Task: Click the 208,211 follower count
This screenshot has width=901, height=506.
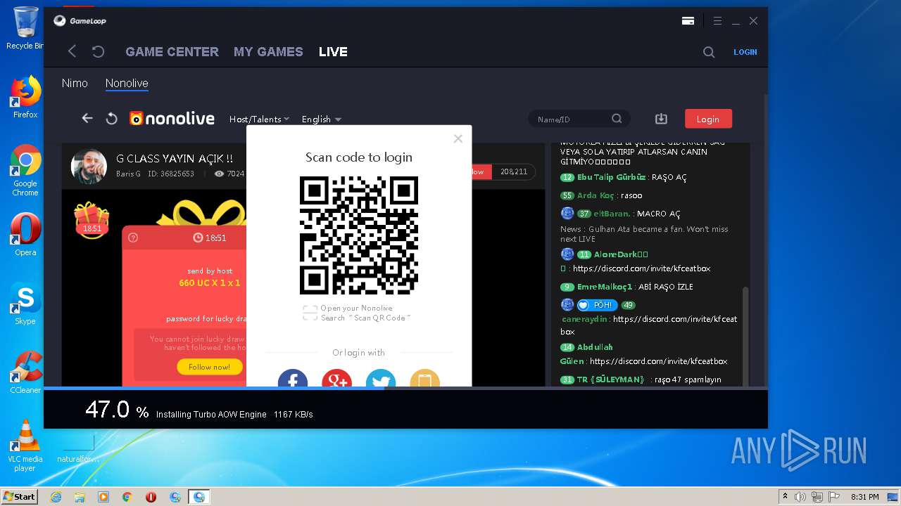Action: coord(514,171)
